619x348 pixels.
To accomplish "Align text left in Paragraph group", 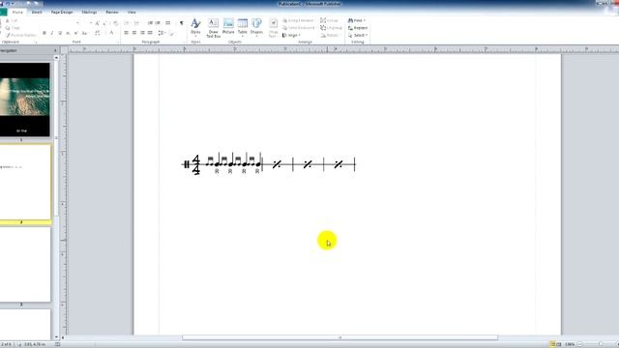I will (x=127, y=33).
